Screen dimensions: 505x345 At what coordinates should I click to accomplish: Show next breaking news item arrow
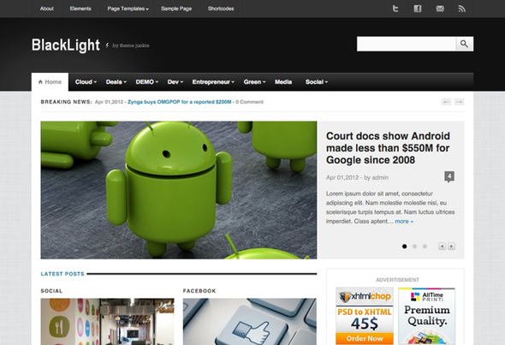tap(460, 102)
